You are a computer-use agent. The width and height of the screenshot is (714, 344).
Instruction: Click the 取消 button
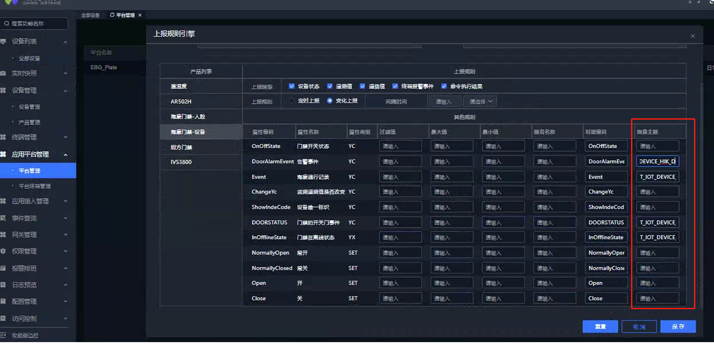pyautogui.click(x=639, y=327)
